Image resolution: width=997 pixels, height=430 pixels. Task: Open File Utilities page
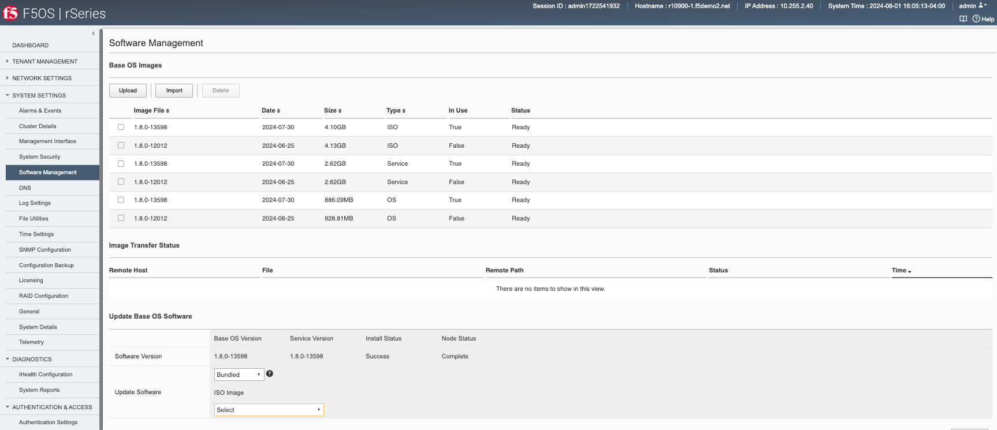point(34,218)
